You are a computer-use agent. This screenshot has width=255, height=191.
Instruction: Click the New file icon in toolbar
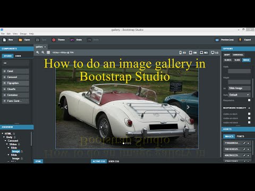tap(5, 40)
